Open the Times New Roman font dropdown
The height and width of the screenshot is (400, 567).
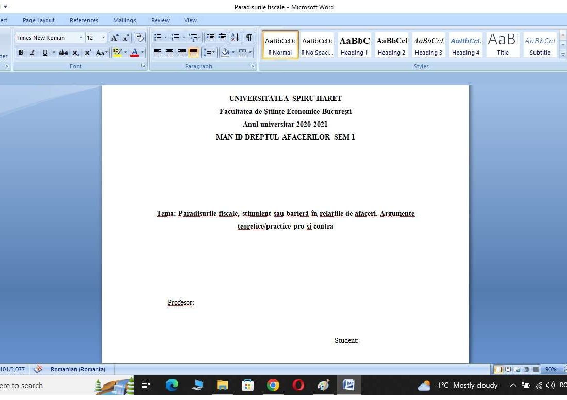coord(81,38)
